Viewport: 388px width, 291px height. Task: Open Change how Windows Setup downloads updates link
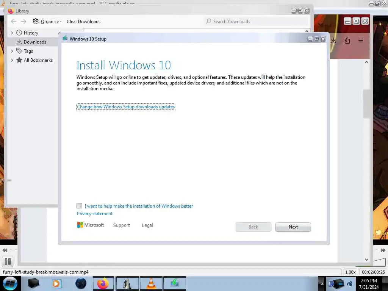[126, 106]
